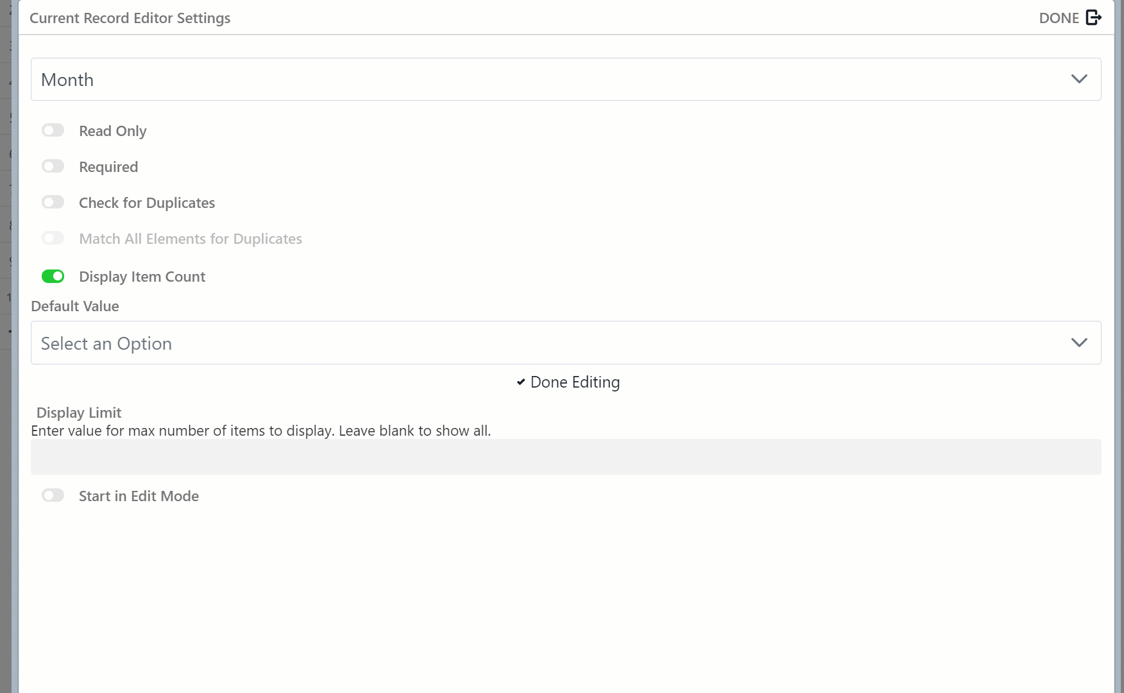The width and height of the screenshot is (1124, 693).
Task: Click the 'Check for Duplicates' text label
Action: click(147, 203)
